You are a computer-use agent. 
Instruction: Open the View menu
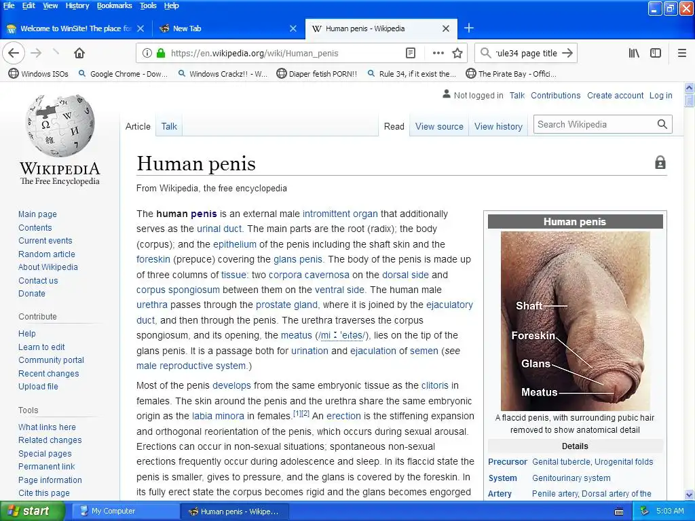pyautogui.click(x=50, y=5)
